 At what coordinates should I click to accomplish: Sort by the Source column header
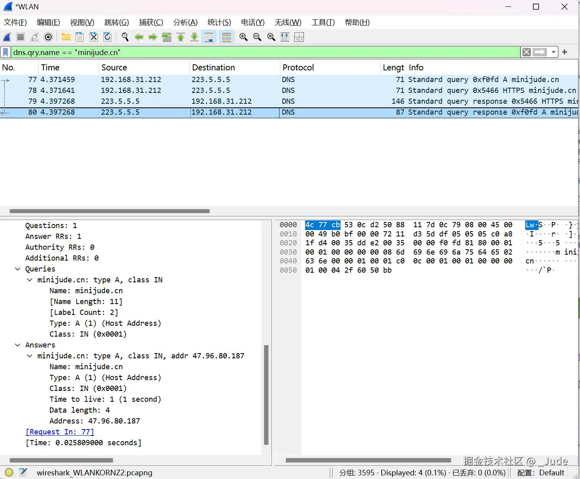(x=144, y=68)
